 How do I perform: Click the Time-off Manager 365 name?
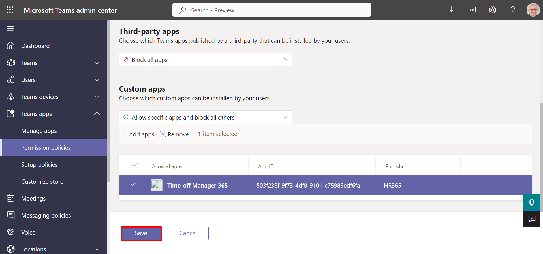(197, 186)
